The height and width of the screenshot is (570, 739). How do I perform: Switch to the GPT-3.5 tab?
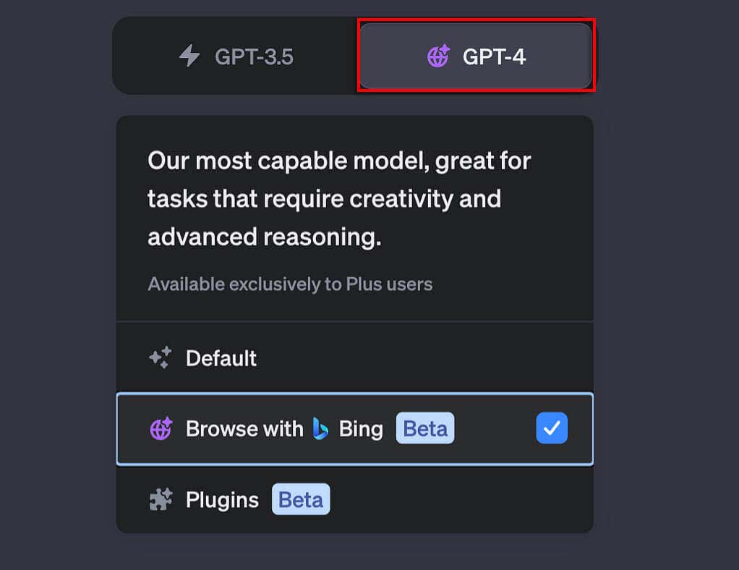point(235,56)
